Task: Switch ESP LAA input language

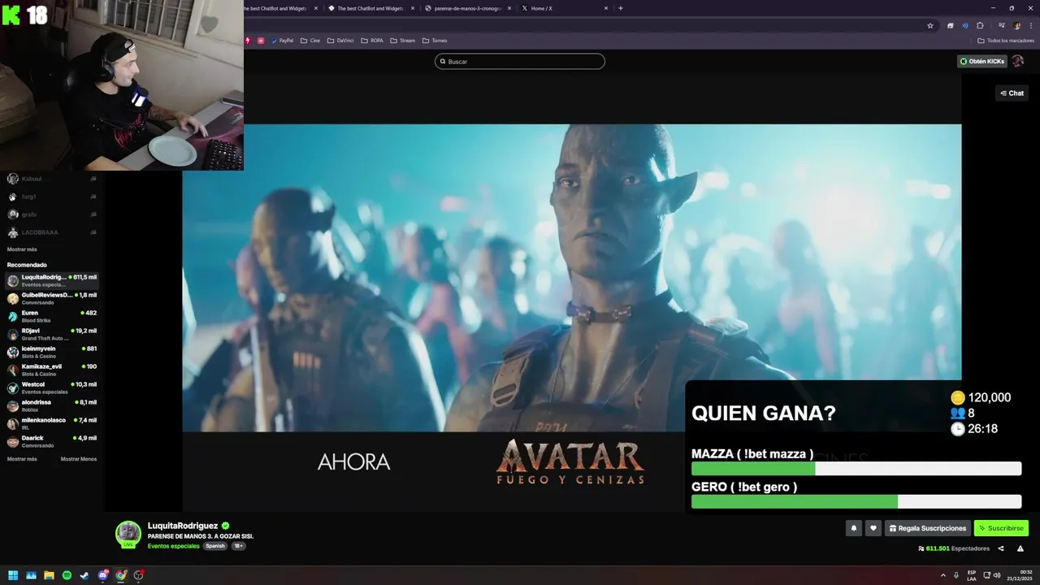Action: point(972,575)
